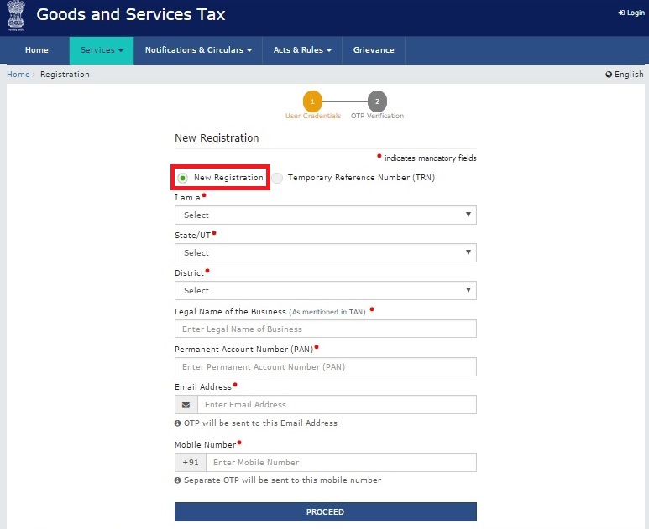This screenshot has width=649, height=529.
Task: Click Home in the breadcrumb
Action: [18, 75]
